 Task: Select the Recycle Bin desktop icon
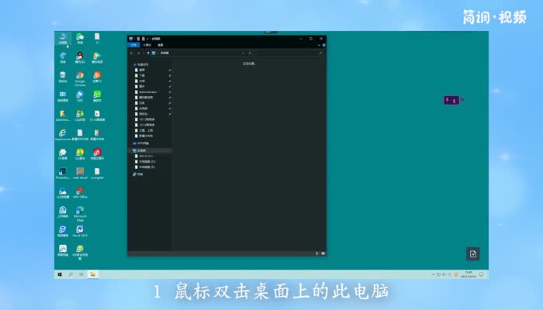coord(63,77)
